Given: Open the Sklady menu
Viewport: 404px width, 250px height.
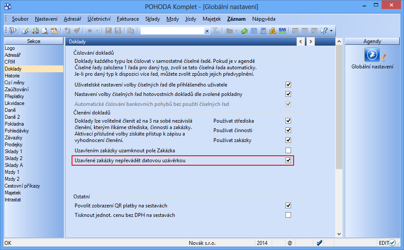Looking at the screenshot, I should tap(153, 19).
